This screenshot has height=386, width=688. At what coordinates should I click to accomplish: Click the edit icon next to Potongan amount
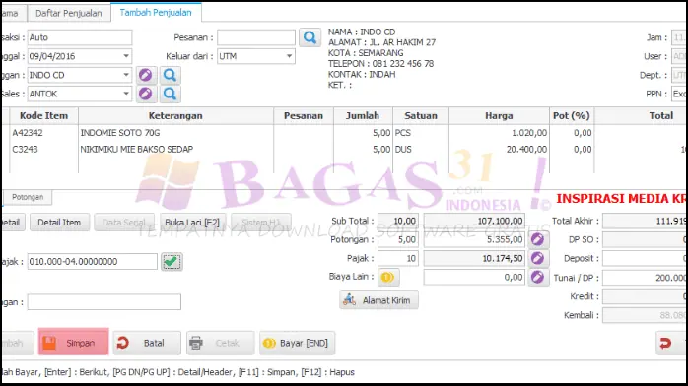click(538, 239)
